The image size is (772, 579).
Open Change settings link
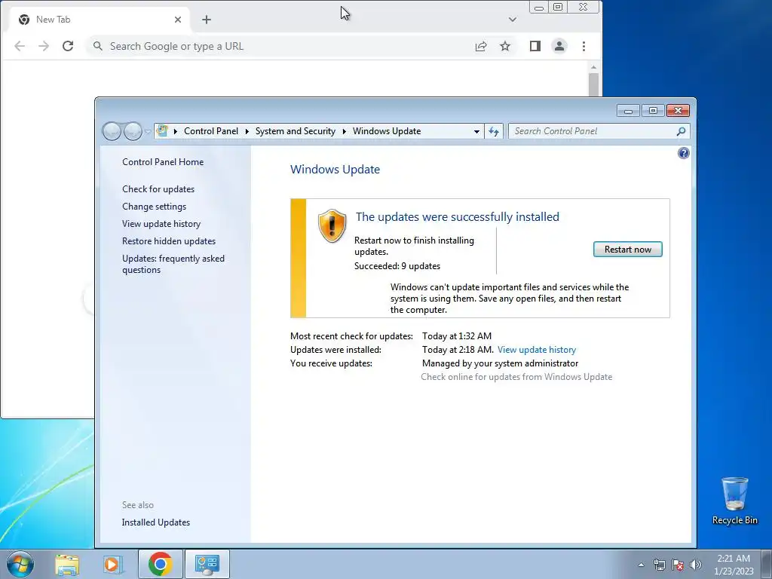[154, 207]
